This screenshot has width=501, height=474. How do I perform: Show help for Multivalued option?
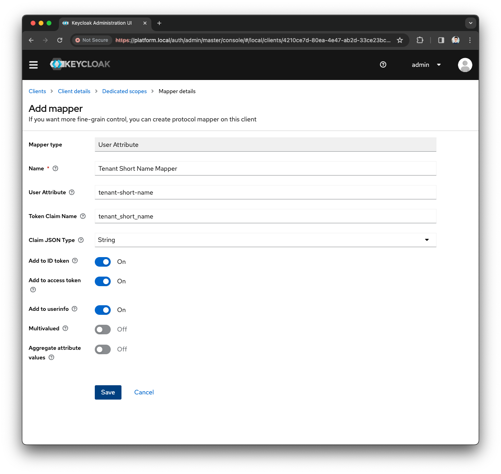click(65, 328)
